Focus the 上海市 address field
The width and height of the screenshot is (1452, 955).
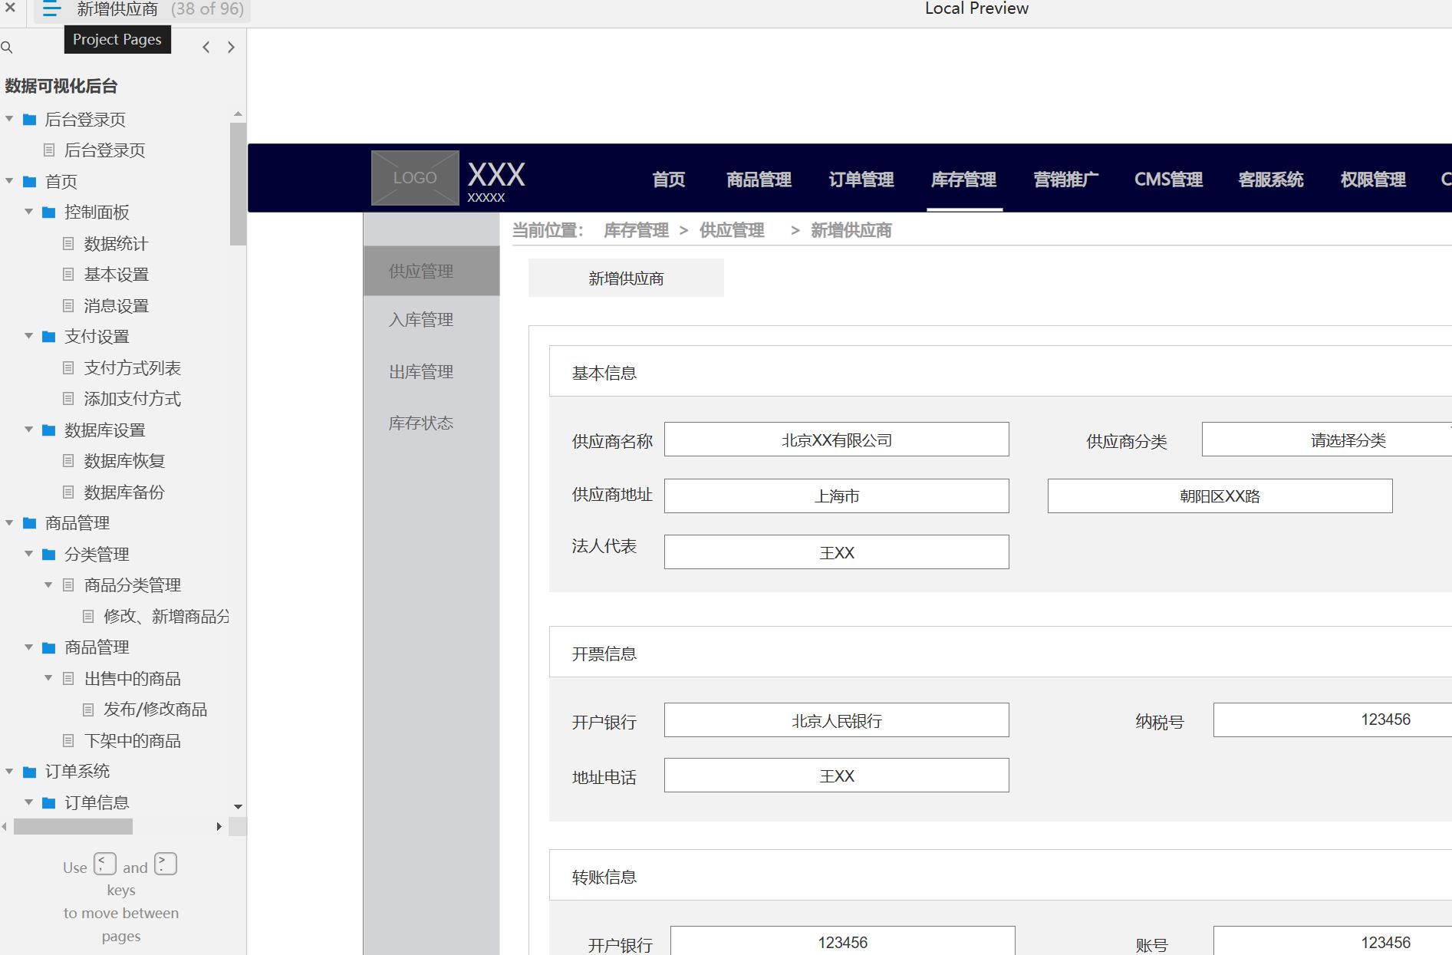[837, 496]
